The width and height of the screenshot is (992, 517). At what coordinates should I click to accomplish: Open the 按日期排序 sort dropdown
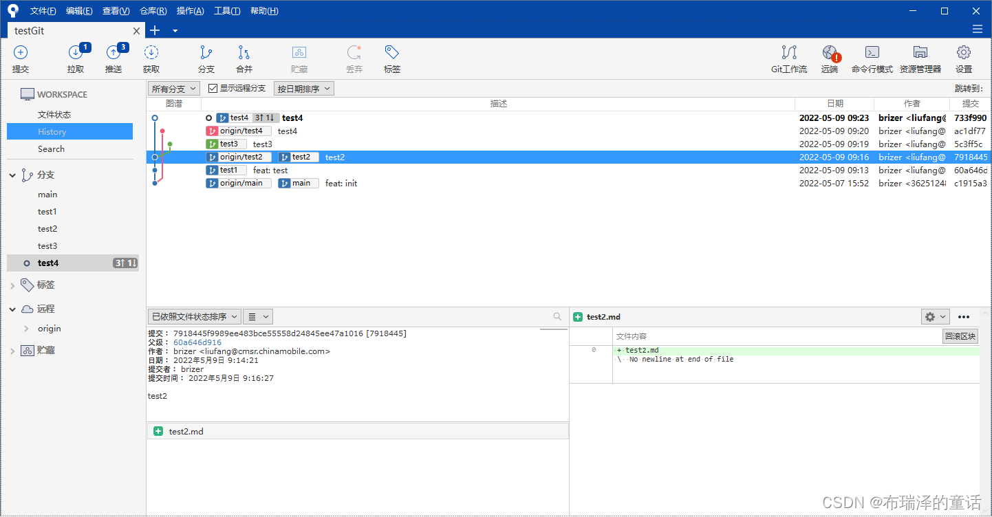[303, 89]
